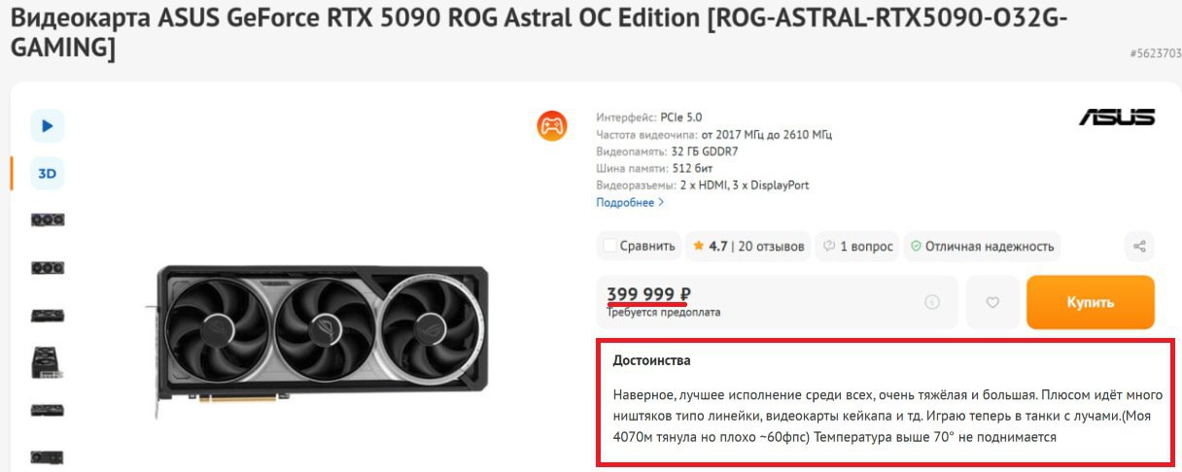Click the star rating 4.7
This screenshot has height=472, width=1182.
pos(710,247)
